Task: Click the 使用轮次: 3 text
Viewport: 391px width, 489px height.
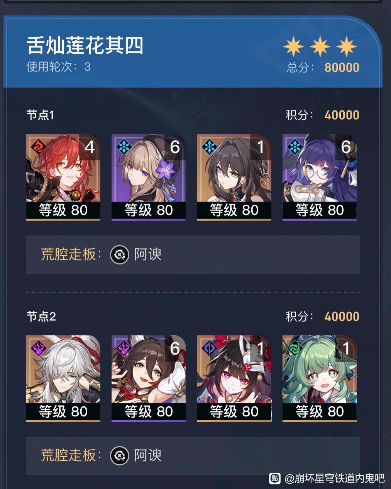Action: [x=58, y=67]
